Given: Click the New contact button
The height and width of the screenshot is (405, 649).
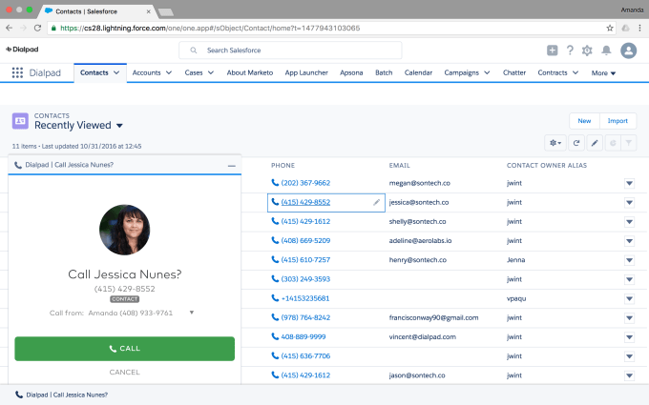Looking at the screenshot, I should [583, 121].
